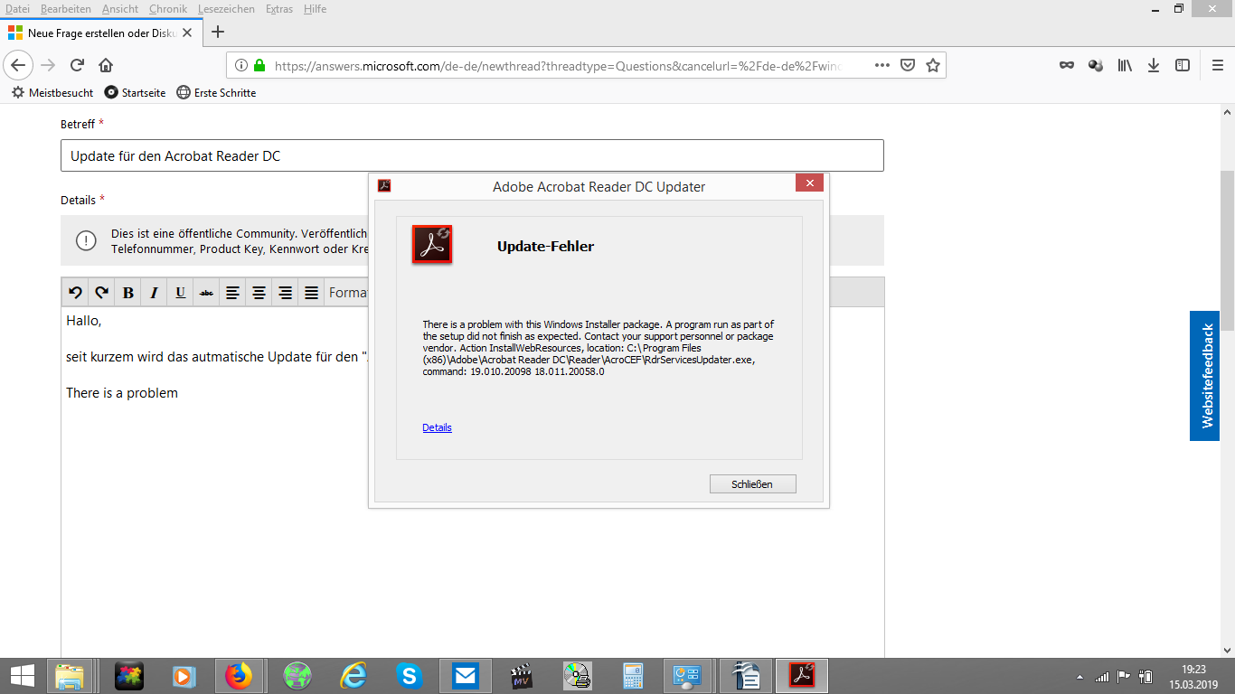The width and height of the screenshot is (1235, 694).
Task: Open the Startseite bookmark
Action: (136, 92)
